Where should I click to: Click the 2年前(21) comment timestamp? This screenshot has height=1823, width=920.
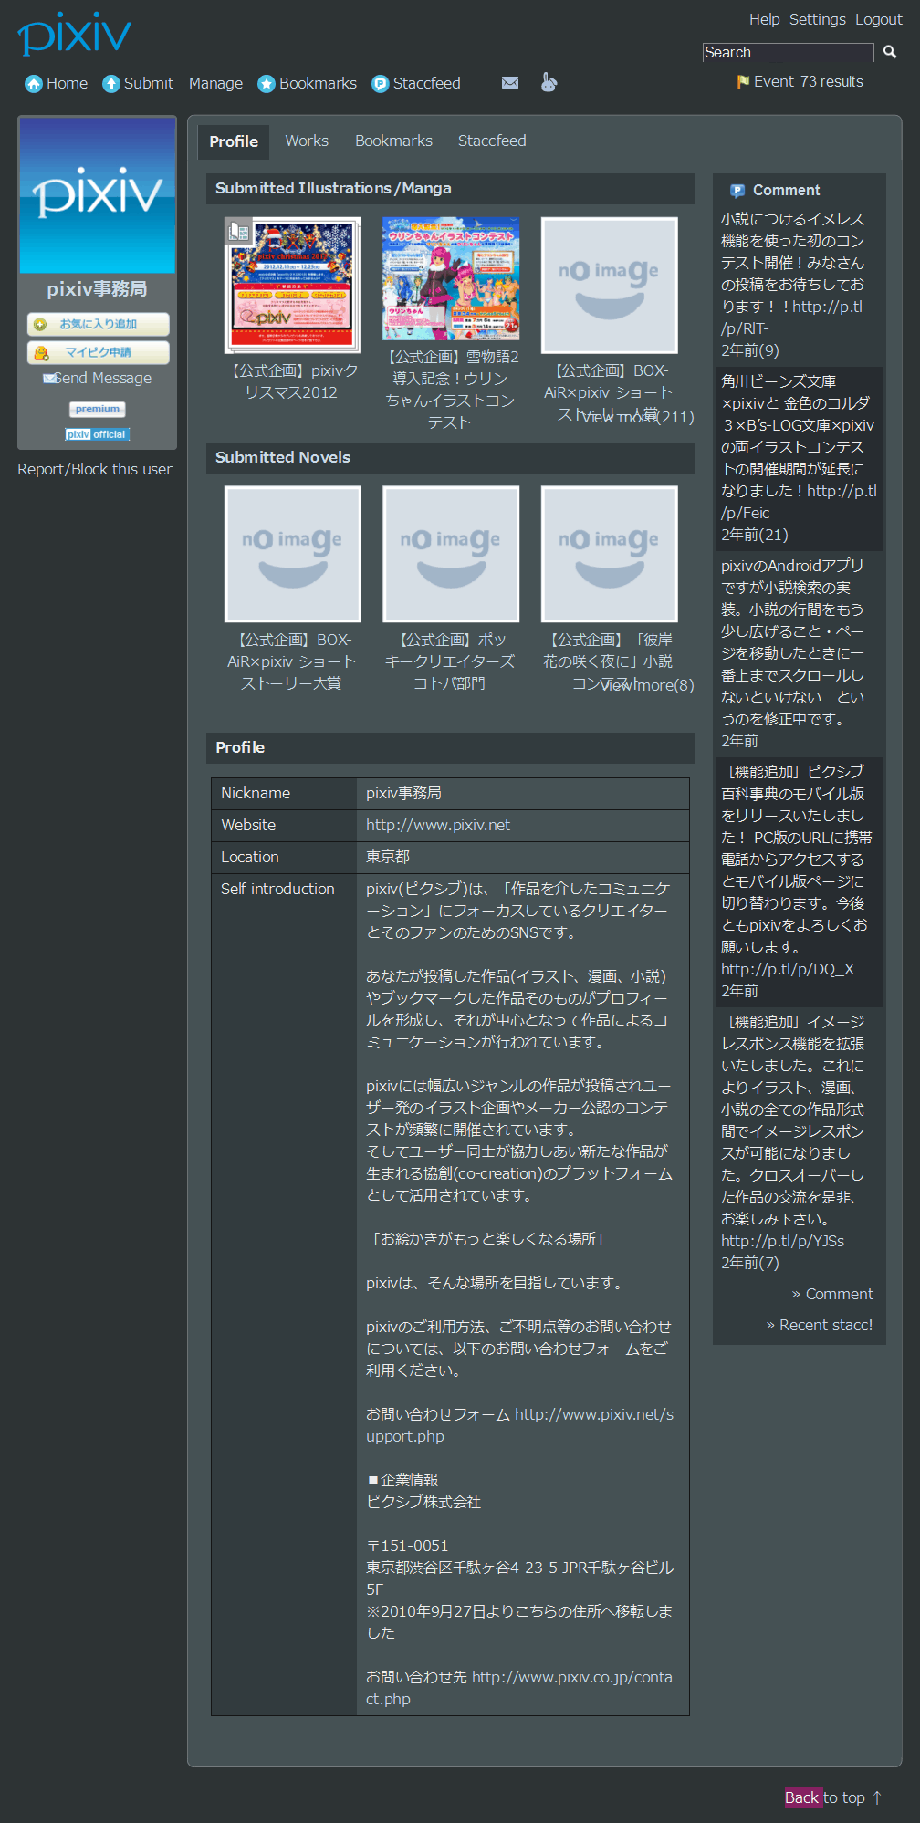pyautogui.click(x=755, y=535)
